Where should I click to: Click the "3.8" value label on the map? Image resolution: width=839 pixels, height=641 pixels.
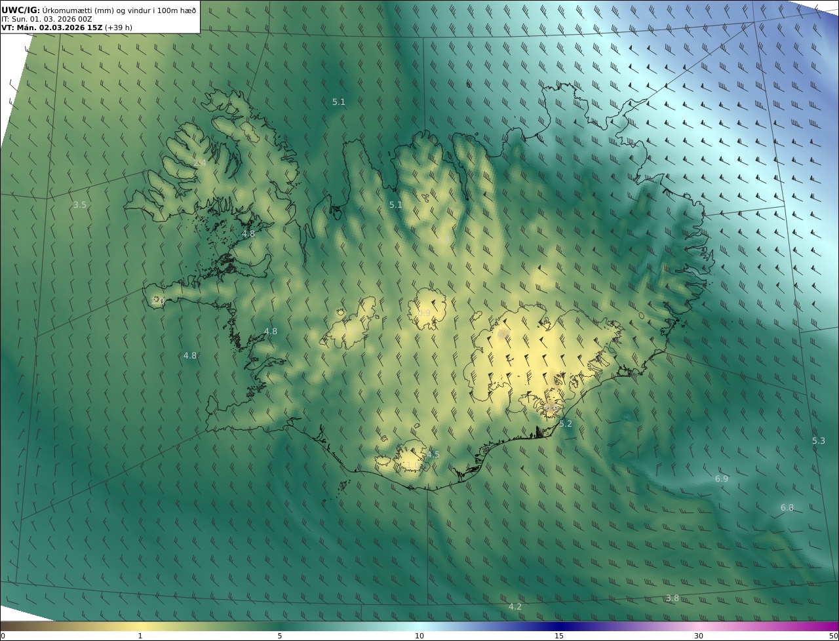click(673, 598)
